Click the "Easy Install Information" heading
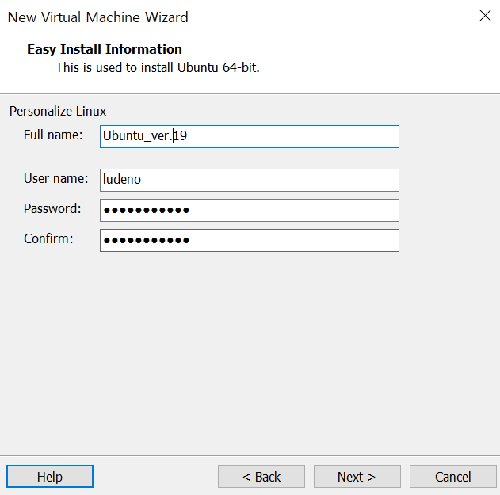This screenshot has width=500, height=495. [x=105, y=49]
